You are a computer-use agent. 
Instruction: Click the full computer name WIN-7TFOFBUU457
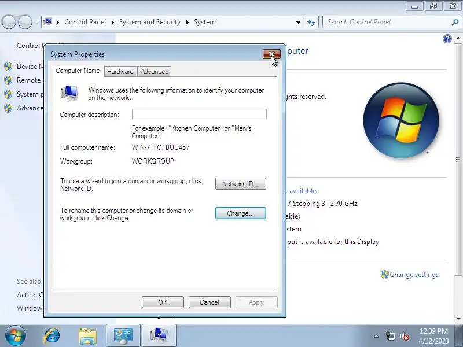point(161,147)
